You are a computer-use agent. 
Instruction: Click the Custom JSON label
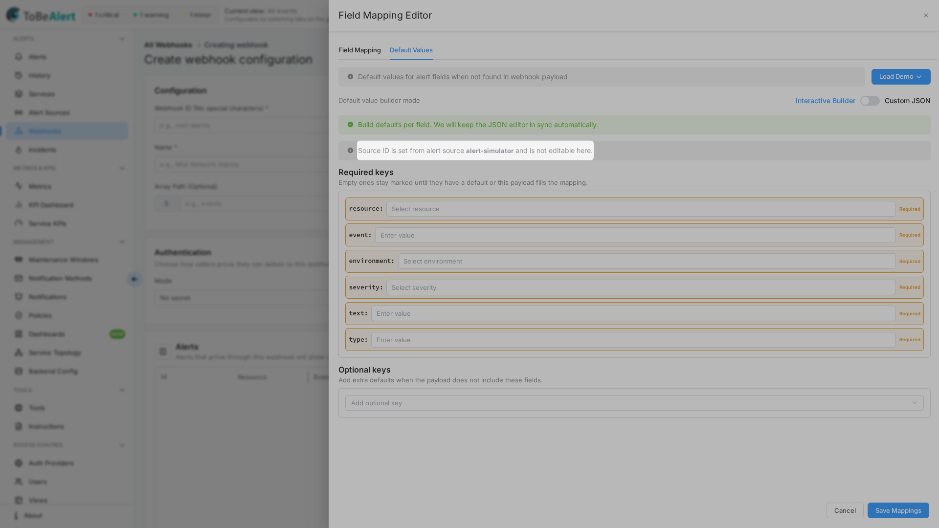908,101
